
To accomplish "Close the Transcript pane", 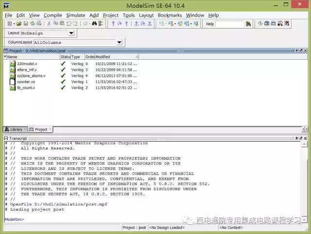I will (305, 138).
